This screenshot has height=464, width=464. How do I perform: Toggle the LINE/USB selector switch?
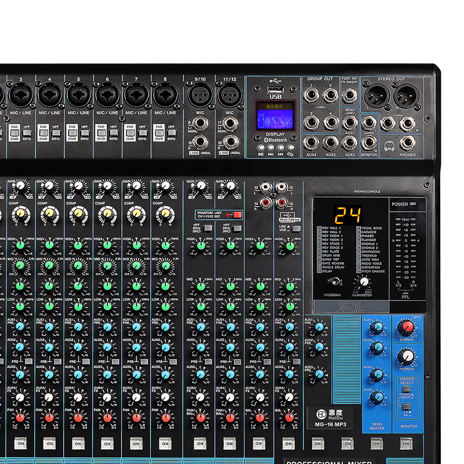(x=297, y=229)
